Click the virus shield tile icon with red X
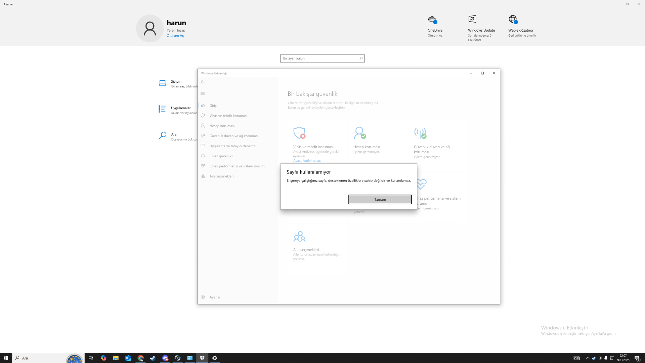This screenshot has height=363, width=645. pyautogui.click(x=299, y=133)
